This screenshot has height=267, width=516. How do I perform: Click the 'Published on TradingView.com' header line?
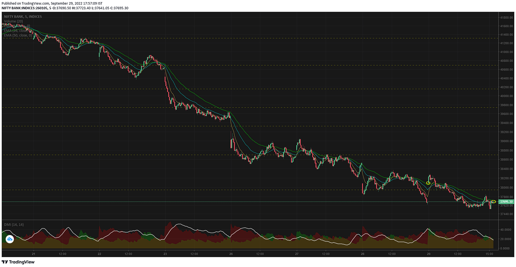point(52,3)
